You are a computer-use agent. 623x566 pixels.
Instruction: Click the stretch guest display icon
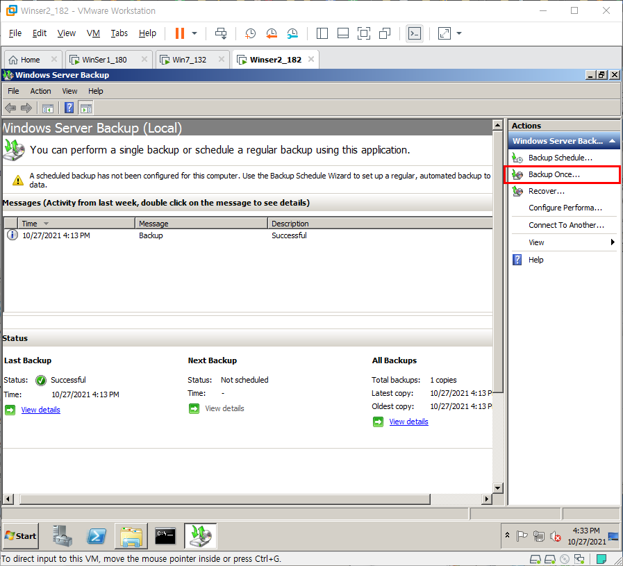[x=445, y=33]
